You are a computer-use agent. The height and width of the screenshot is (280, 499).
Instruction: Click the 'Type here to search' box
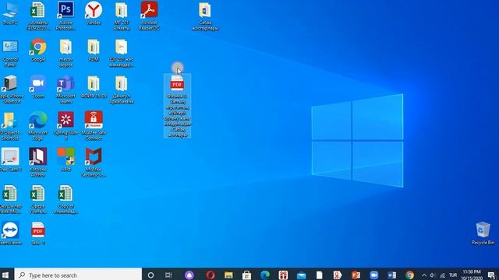78,275
